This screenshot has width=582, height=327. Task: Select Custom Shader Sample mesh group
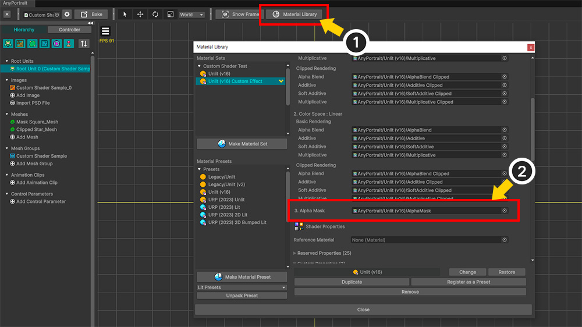(x=41, y=156)
